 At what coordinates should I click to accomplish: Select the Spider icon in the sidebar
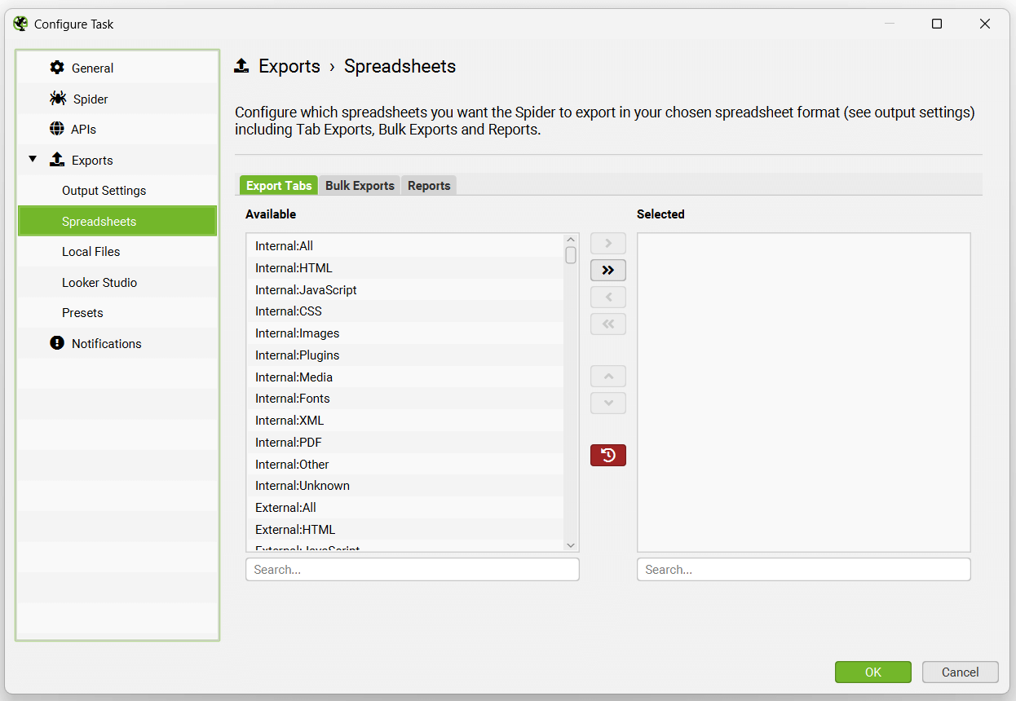56,98
